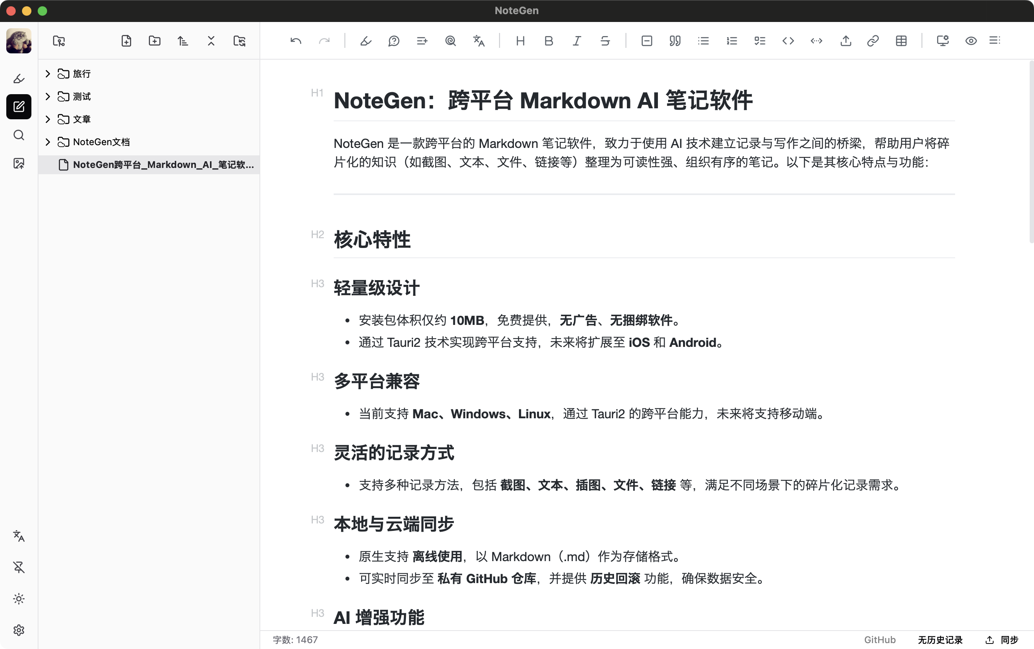Insert an unordered bullet list
Screen dimensions: 1034x649
pyautogui.click(x=703, y=41)
